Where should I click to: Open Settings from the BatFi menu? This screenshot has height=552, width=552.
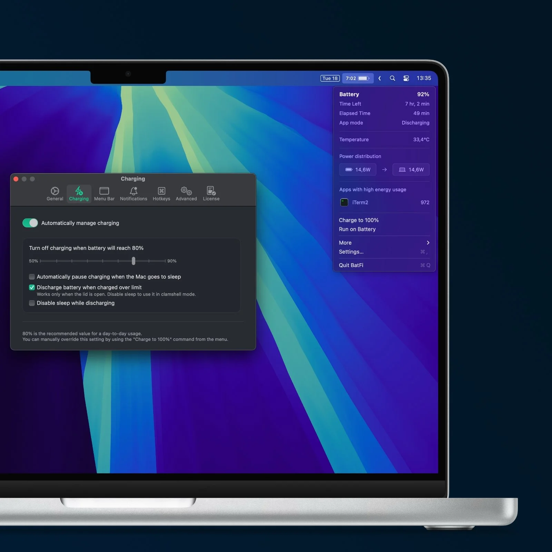click(351, 252)
